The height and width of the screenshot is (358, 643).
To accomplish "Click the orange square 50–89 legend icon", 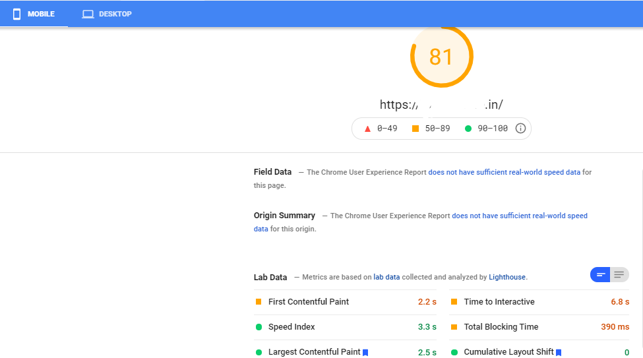I will [x=415, y=129].
